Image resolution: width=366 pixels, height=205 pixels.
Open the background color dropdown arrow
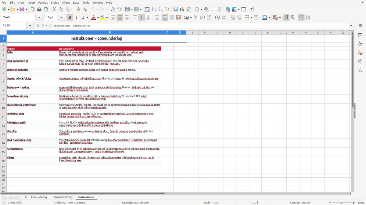[107, 18]
